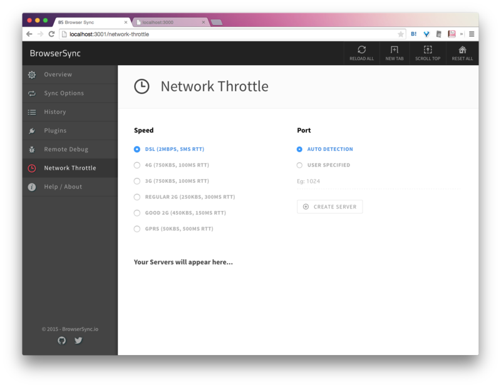Open Help / About in the sidebar
This screenshot has width=501, height=387.
click(x=70, y=187)
